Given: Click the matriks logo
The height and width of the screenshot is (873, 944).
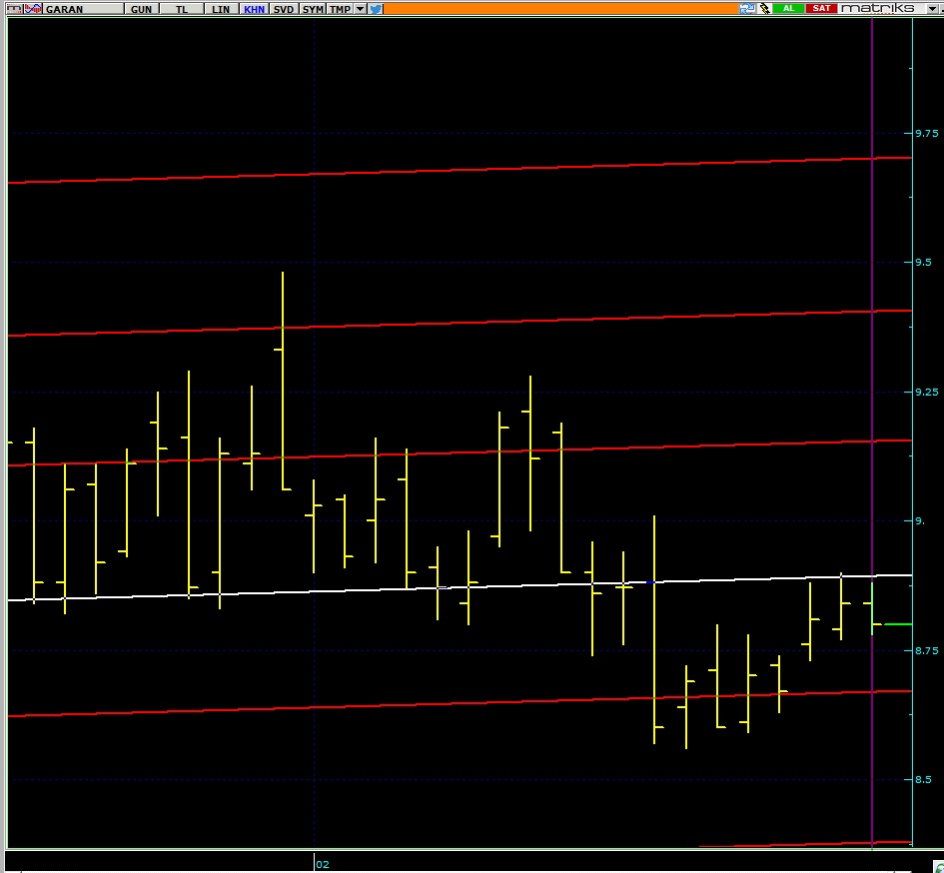Looking at the screenshot, I should point(878,8).
